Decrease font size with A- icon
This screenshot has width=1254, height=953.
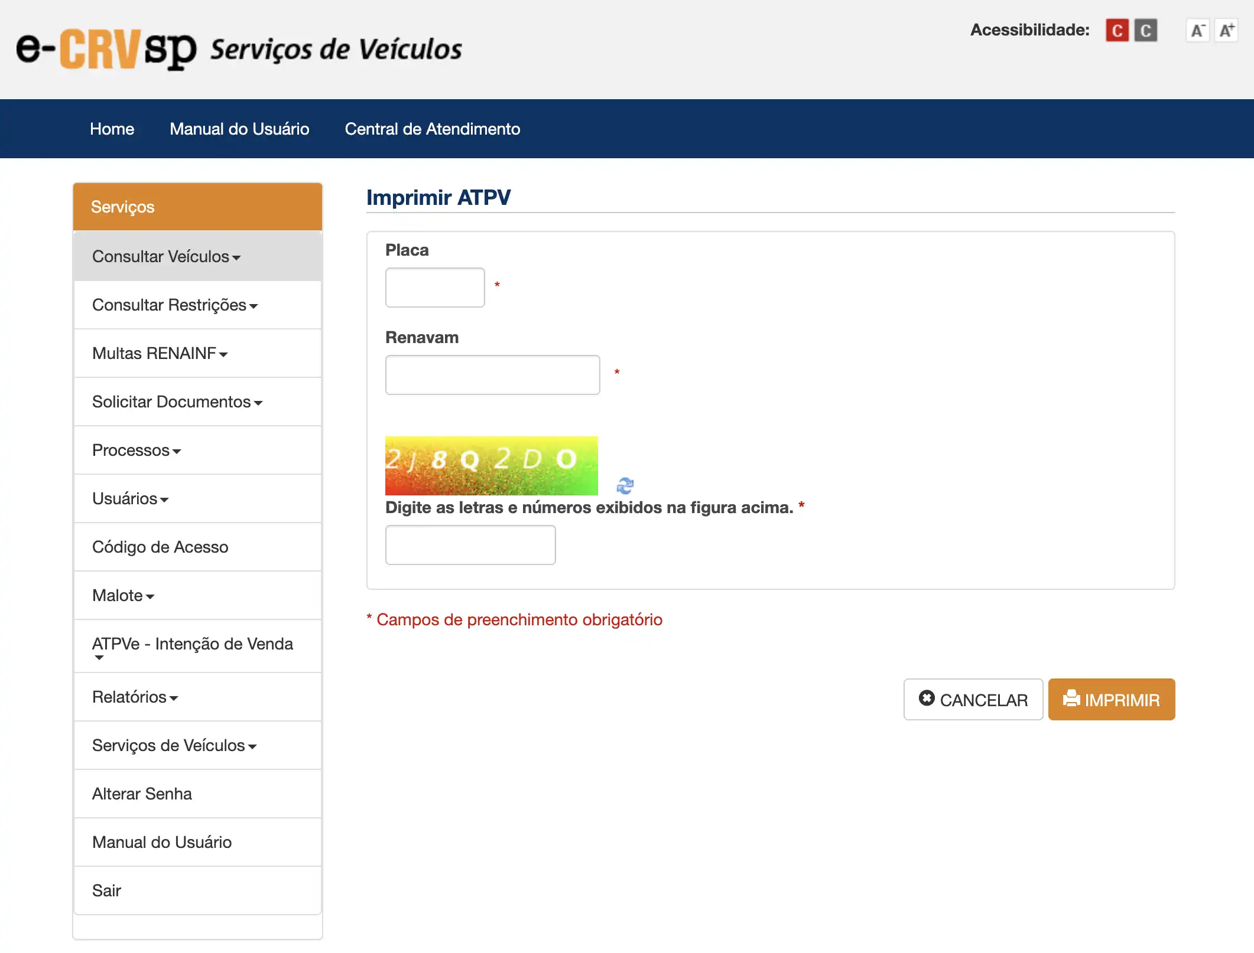pyautogui.click(x=1197, y=31)
